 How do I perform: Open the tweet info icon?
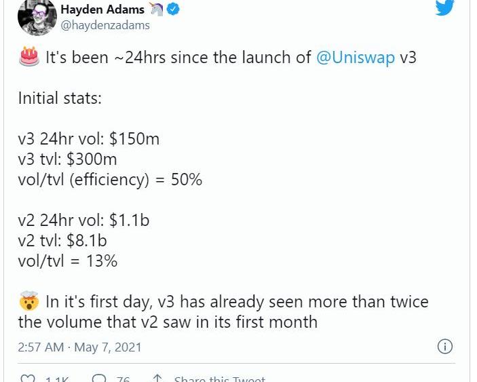point(444,347)
